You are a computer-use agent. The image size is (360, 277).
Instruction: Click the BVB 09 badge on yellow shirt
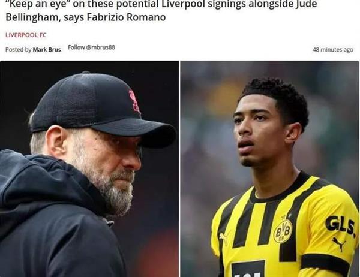click(x=283, y=231)
